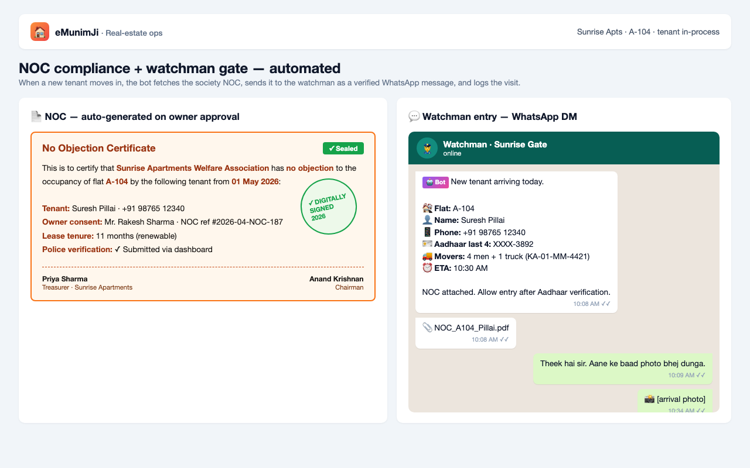Image resolution: width=750 pixels, height=468 pixels.
Task: Click the Lease tenure 11 months text
Action: click(x=110, y=236)
